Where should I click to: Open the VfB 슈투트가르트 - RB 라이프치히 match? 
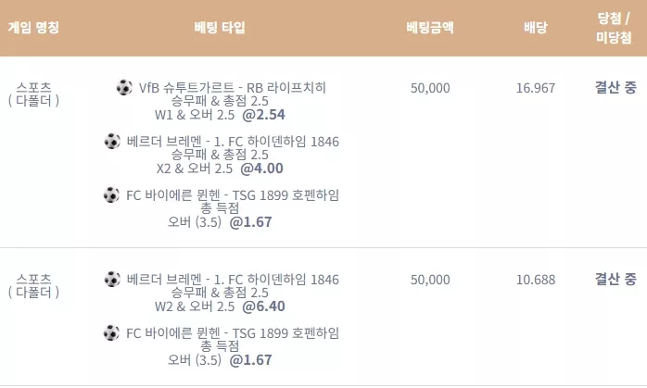(x=233, y=87)
